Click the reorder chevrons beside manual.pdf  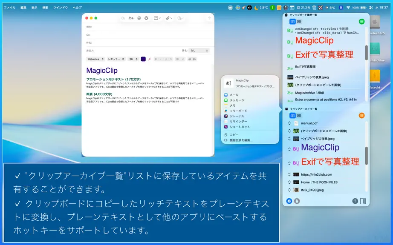[289, 123]
